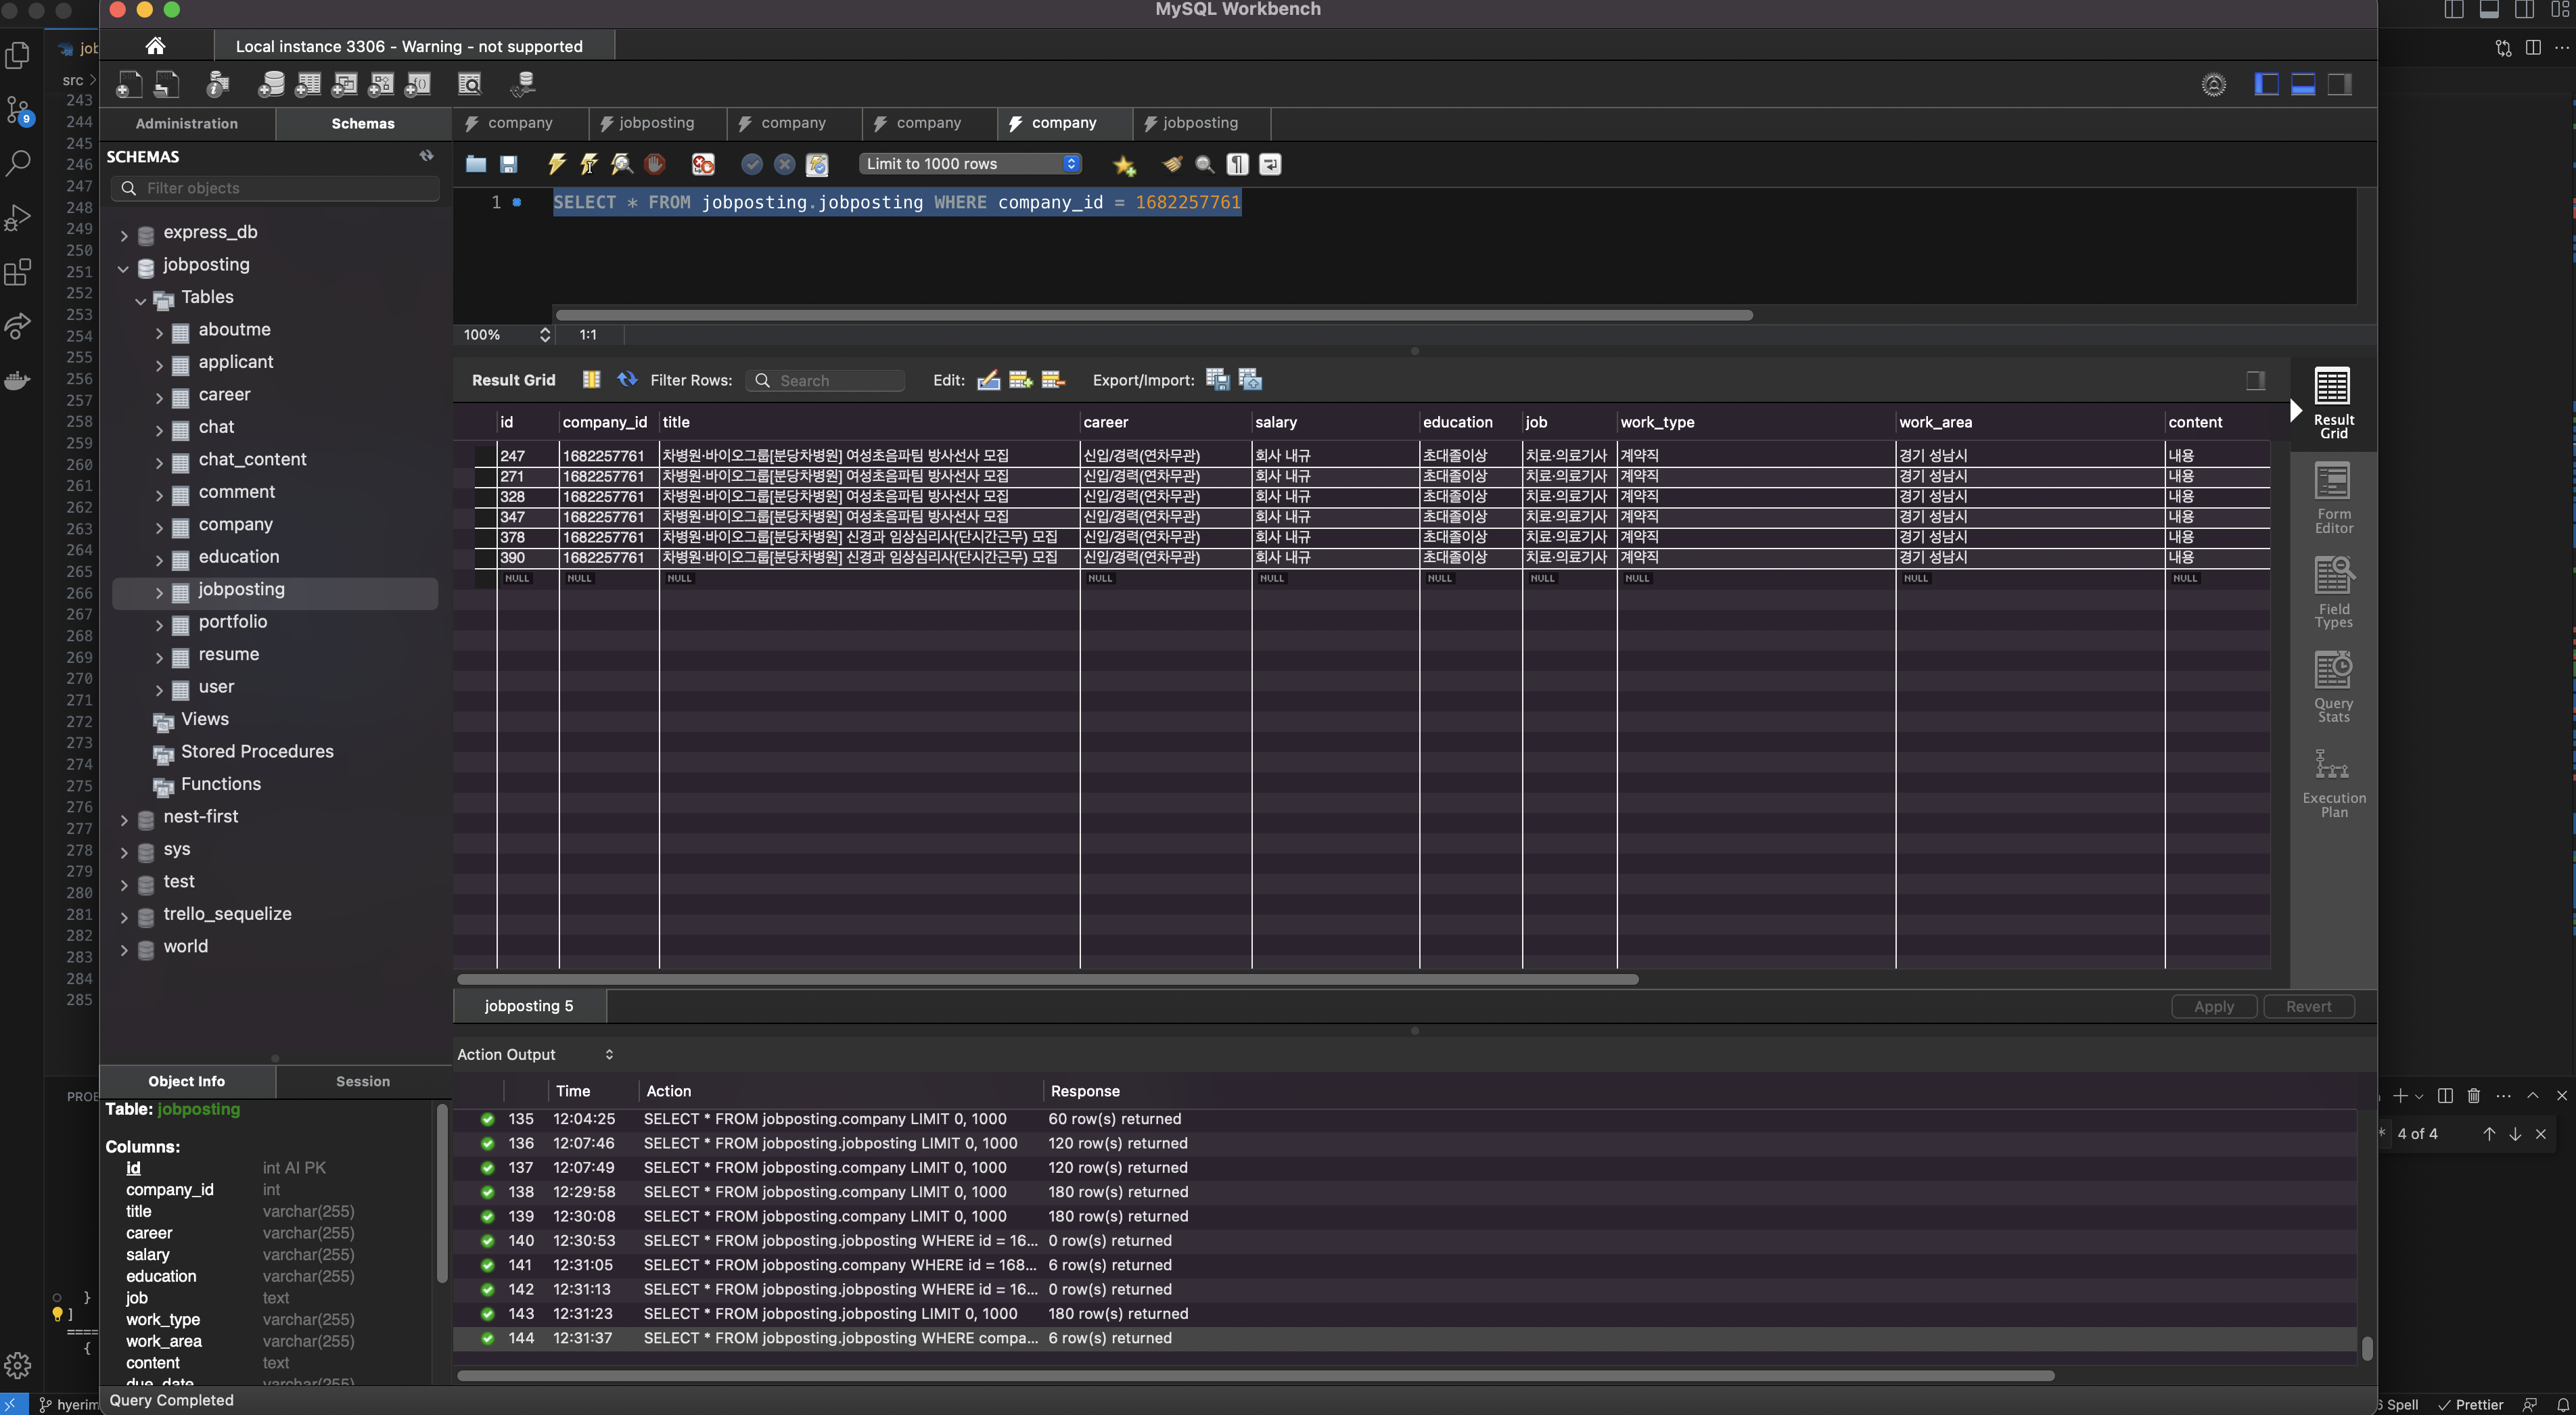2576x1415 pixels.
Task: Open a script file in editor
Action: [x=476, y=164]
